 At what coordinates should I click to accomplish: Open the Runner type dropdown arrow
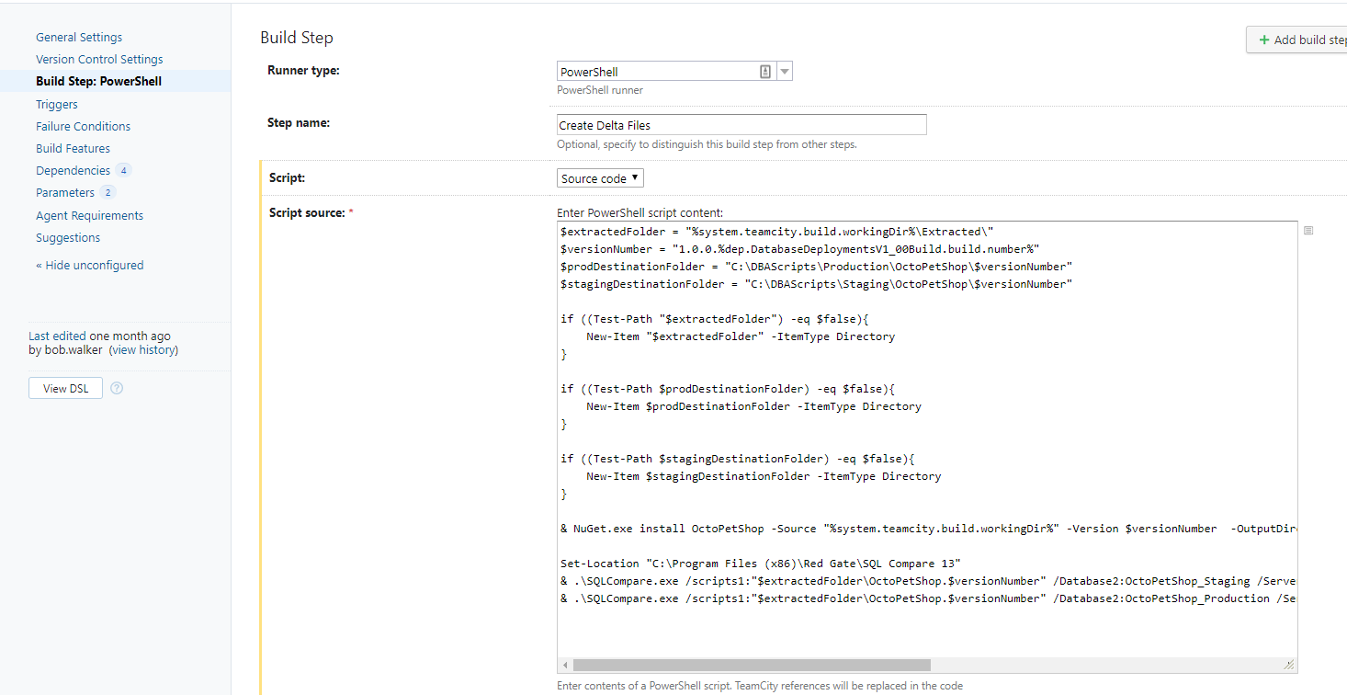pos(784,72)
